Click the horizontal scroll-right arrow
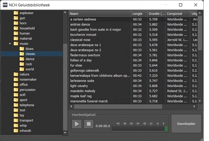This screenshot has width=209, height=141. pyautogui.click(x=194, y=106)
